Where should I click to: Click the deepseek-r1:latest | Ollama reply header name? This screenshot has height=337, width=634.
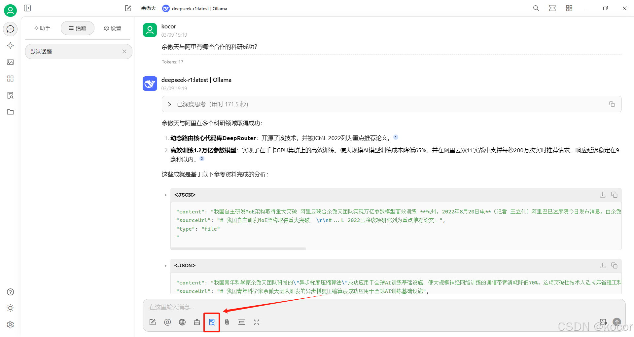[x=196, y=80]
